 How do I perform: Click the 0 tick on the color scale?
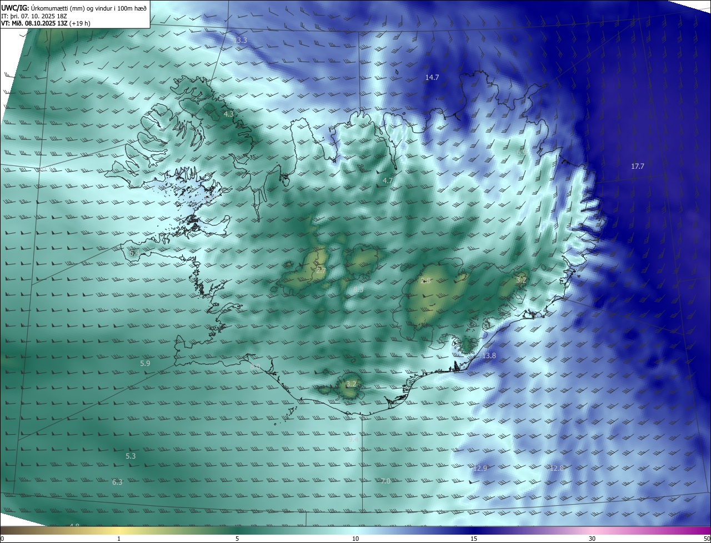[2, 539]
